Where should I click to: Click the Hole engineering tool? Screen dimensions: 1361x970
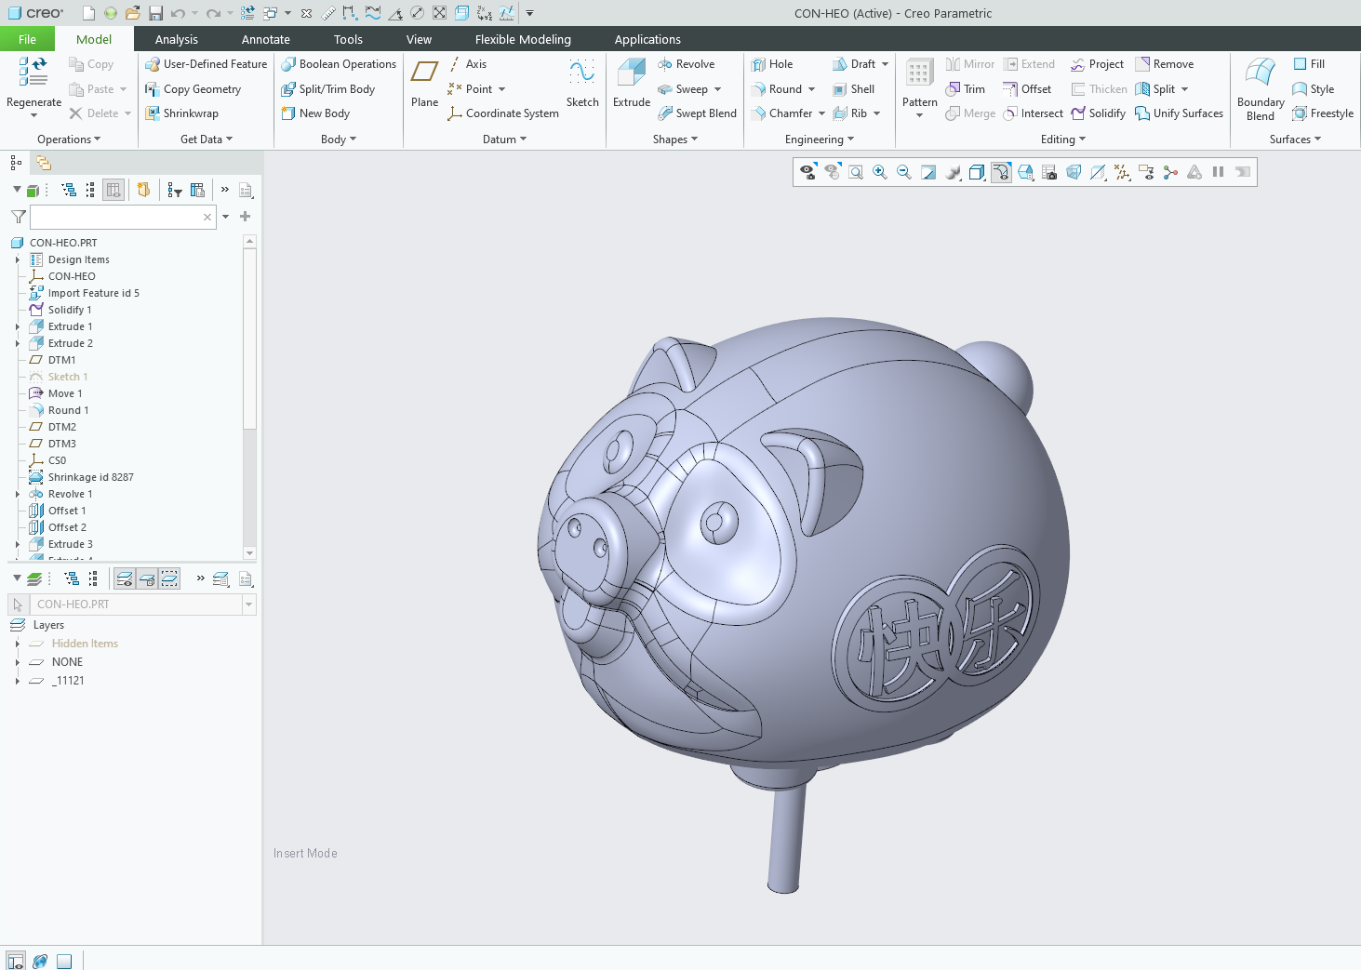pos(772,64)
